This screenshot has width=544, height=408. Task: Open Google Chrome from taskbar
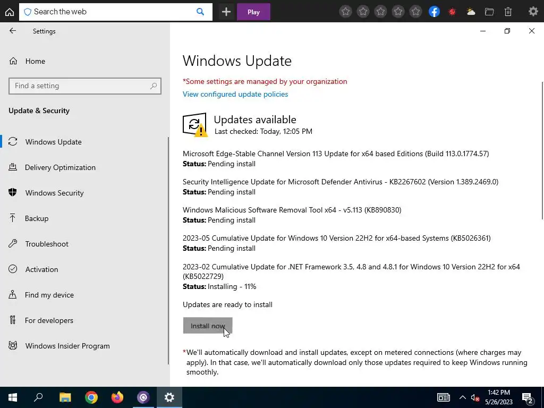coord(91,397)
